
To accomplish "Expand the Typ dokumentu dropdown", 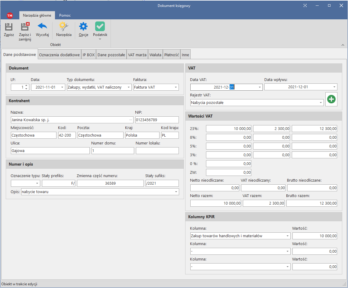I will pos(129,87).
